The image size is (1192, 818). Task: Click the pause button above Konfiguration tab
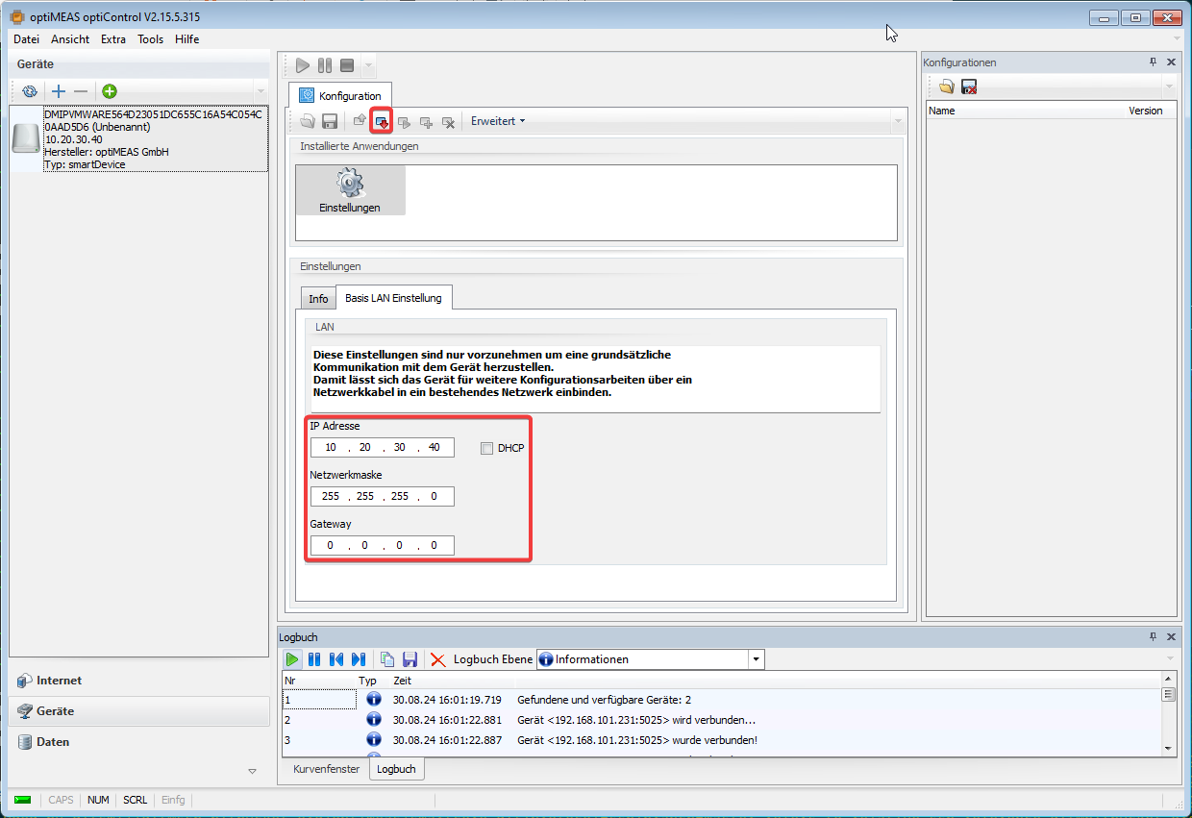coord(325,65)
